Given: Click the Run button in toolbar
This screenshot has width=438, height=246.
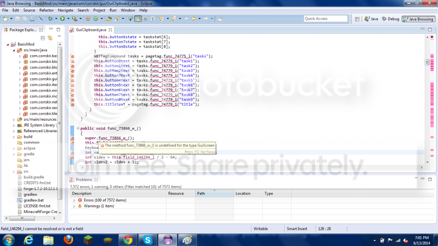Looking at the screenshot, I should point(62,19).
